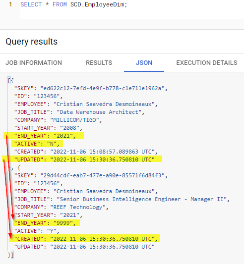Select SKEY value starting with ed622c12

point(102,88)
